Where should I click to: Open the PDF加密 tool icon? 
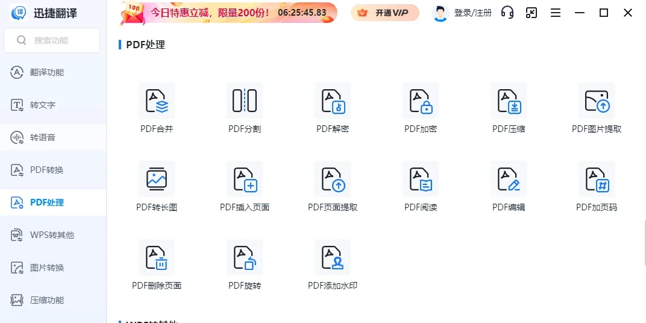(421, 101)
